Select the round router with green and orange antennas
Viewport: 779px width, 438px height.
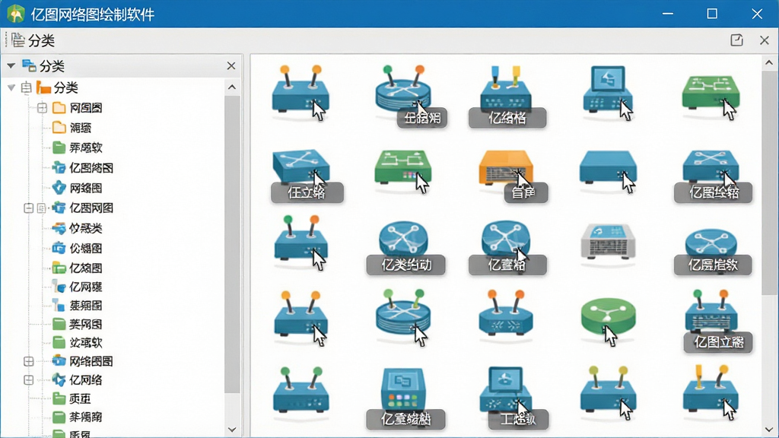(x=403, y=90)
